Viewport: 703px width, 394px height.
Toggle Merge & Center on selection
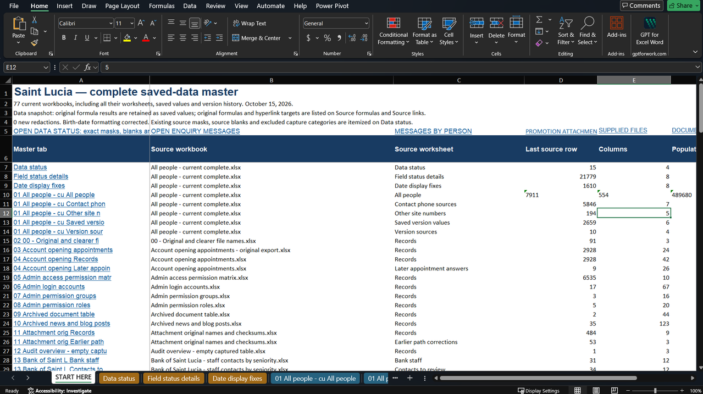[257, 38]
